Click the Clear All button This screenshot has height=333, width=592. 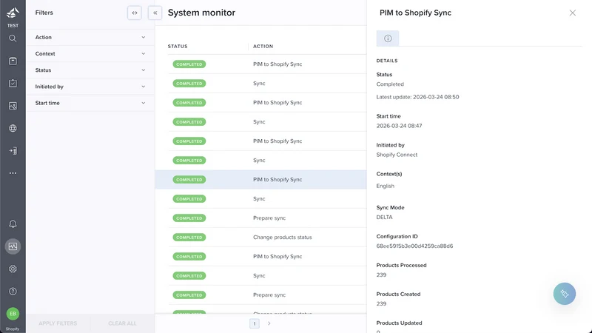[x=122, y=323]
